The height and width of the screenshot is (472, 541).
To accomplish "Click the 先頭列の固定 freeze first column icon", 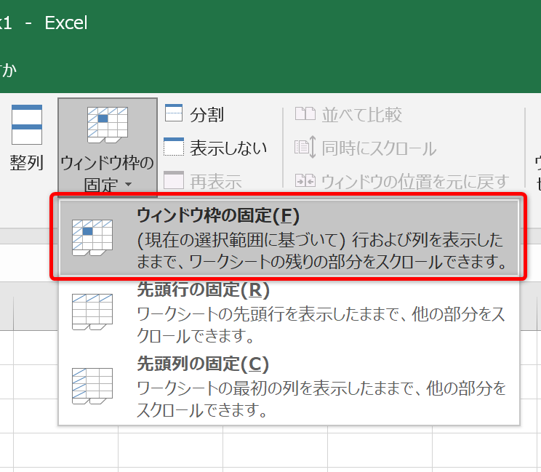I will click(92, 386).
